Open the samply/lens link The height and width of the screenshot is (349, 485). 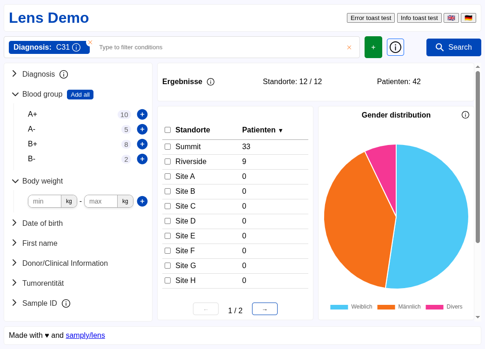pos(85,335)
